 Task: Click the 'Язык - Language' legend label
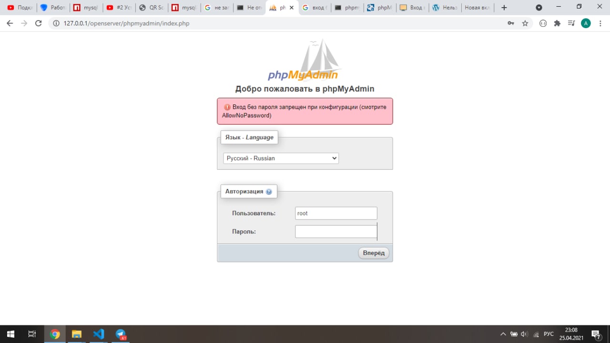point(249,137)
